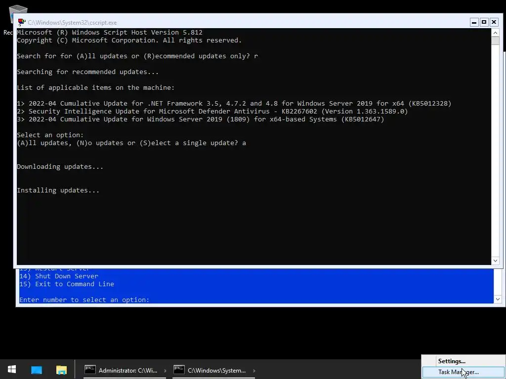
Task: Click the up arrow of cscript scrollbar
Action: click(x=495, y=32)
